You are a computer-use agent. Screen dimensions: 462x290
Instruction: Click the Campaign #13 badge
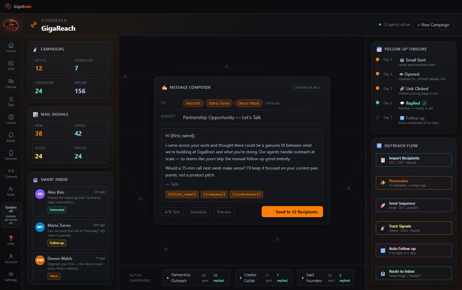tap(307, 88)
